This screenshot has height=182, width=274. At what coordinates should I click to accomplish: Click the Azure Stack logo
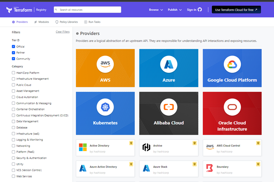coord(146,168)
